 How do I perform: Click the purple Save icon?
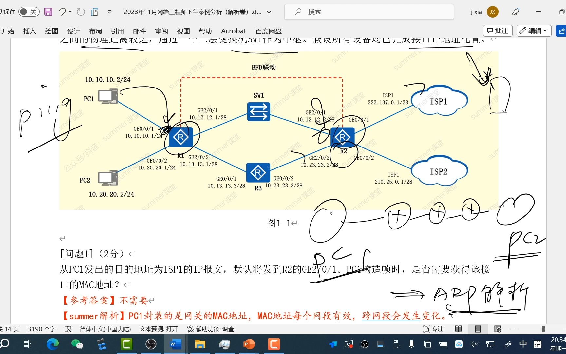click(48, 12)
